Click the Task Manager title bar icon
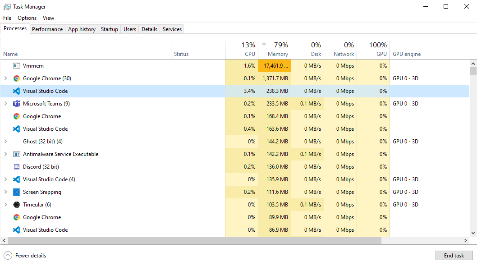This screenshot has width=477, height=266. 7,7
